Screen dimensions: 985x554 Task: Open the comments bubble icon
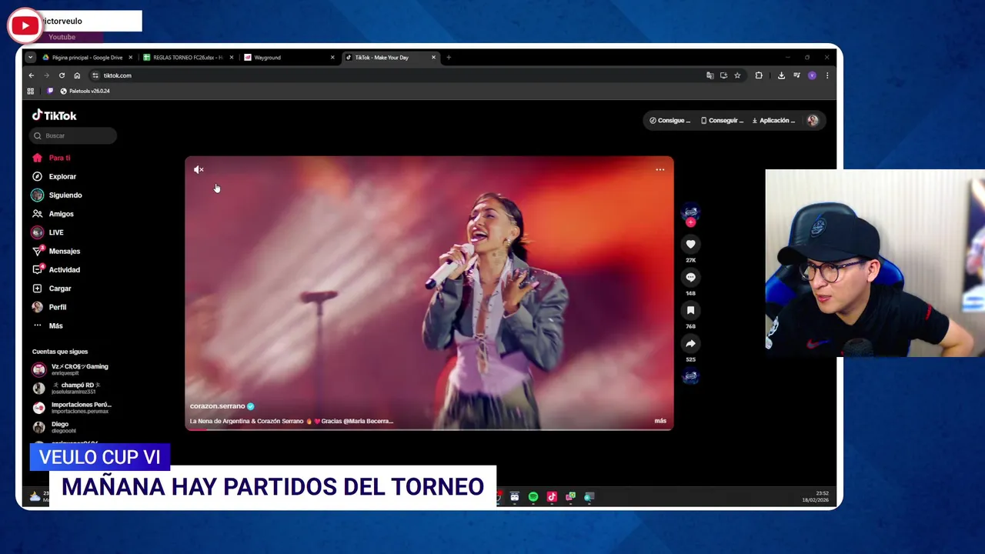click(690, 277)
